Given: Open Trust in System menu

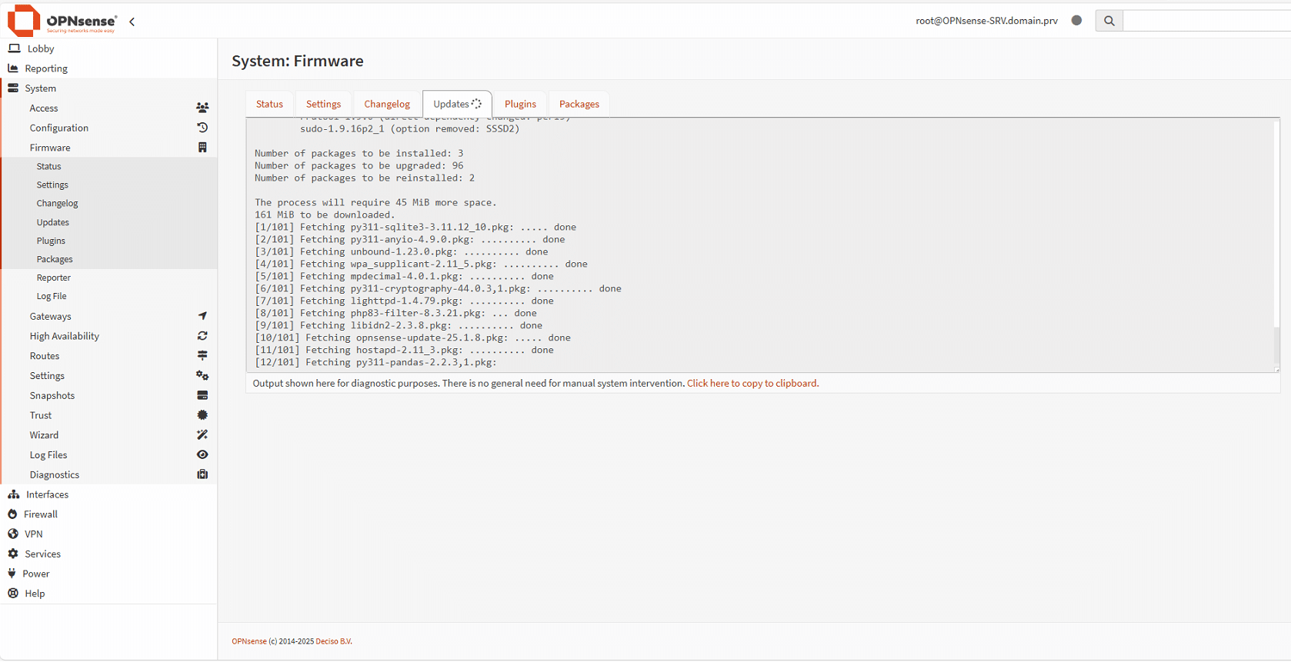Looking at the screenshot, I should (108, 415).
